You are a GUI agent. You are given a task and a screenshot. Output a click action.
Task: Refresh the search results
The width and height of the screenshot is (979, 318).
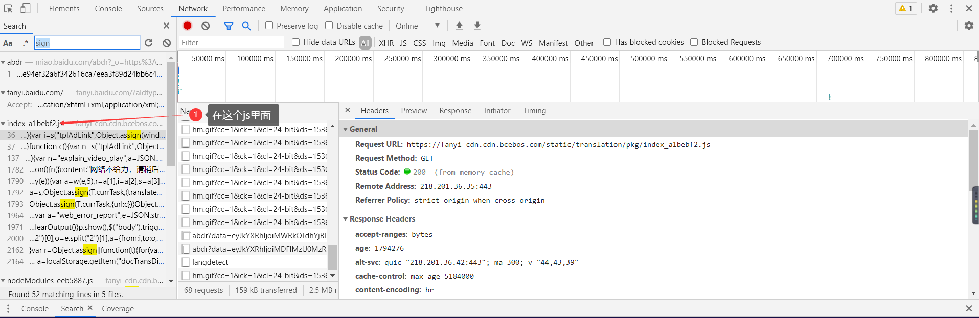[149, 43]
